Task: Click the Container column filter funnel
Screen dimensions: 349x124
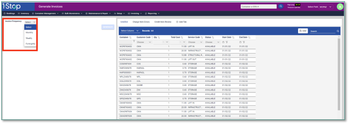Action: 134,41
